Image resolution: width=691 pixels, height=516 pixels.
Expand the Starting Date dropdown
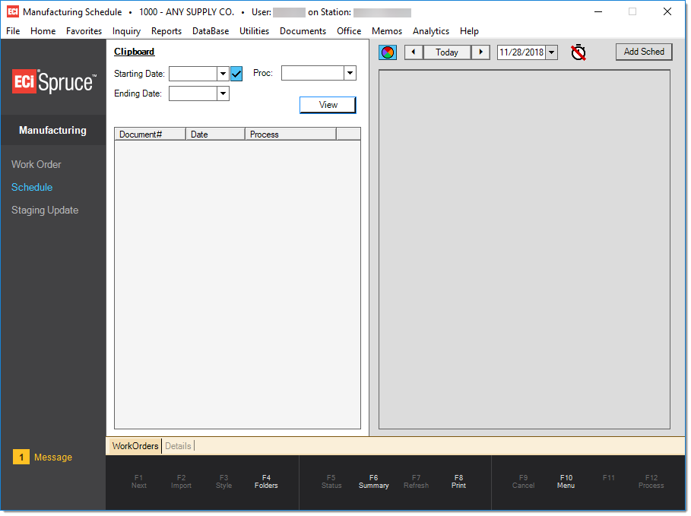point(223,74)
